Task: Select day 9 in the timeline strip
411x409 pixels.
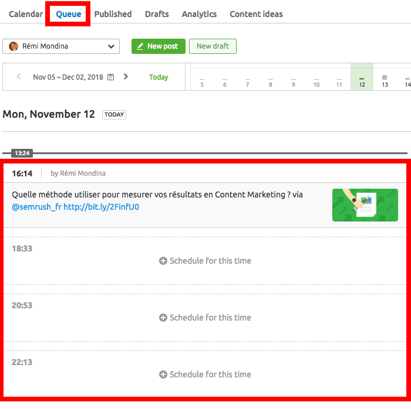Action: [294, 83]
